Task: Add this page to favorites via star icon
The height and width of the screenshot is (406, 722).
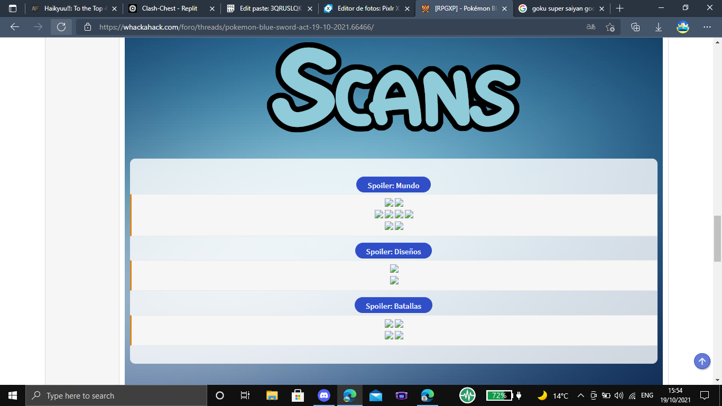Action: point(610,27)
